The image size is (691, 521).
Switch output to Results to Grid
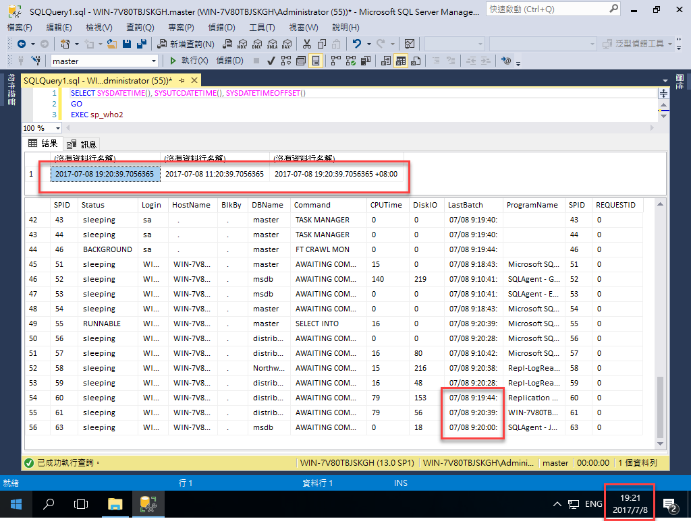pos(401,60)
